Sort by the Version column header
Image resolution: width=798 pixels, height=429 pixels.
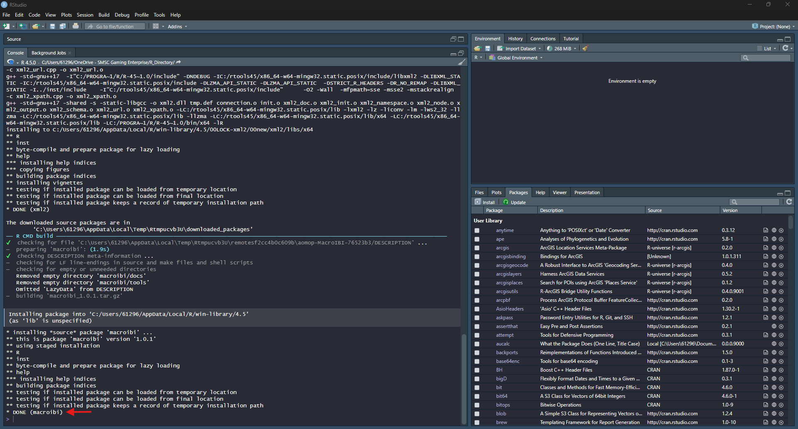740,210
